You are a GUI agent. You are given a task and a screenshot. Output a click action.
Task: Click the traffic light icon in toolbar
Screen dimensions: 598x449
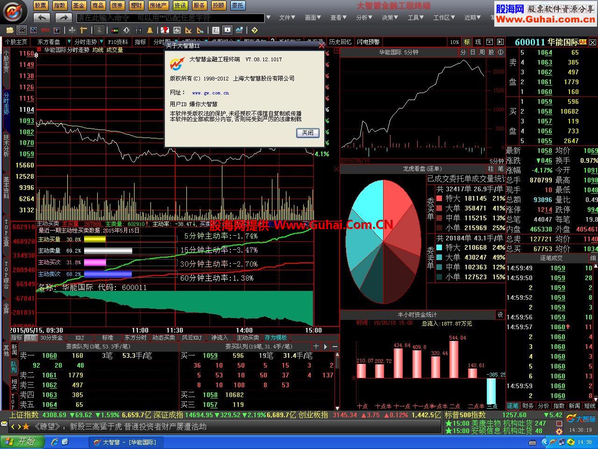115,30
